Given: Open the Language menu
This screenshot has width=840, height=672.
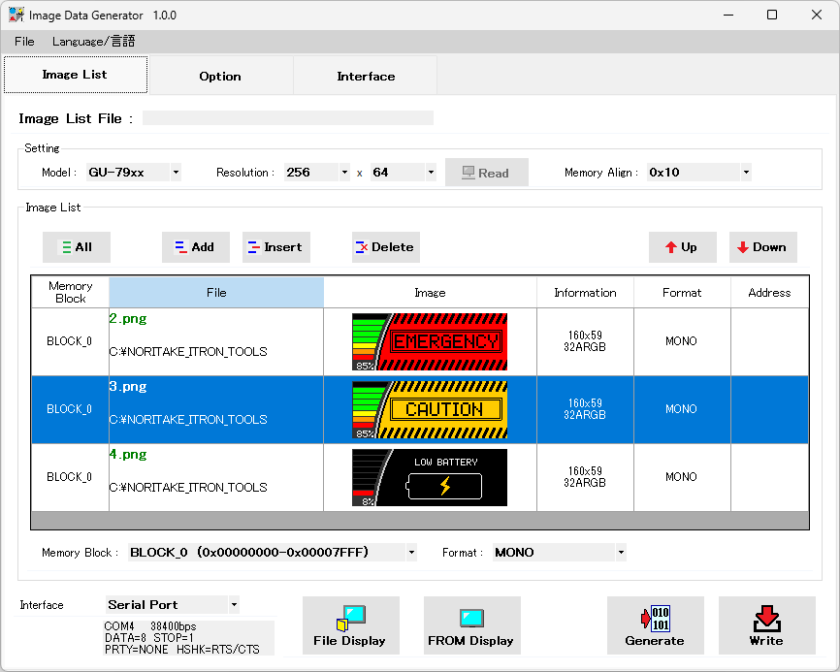Looking at the screenshot, I should click(94, 42).
